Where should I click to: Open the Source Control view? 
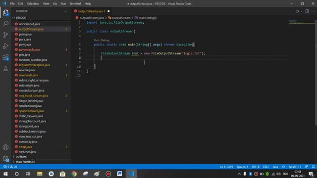[x=5, y=35]
